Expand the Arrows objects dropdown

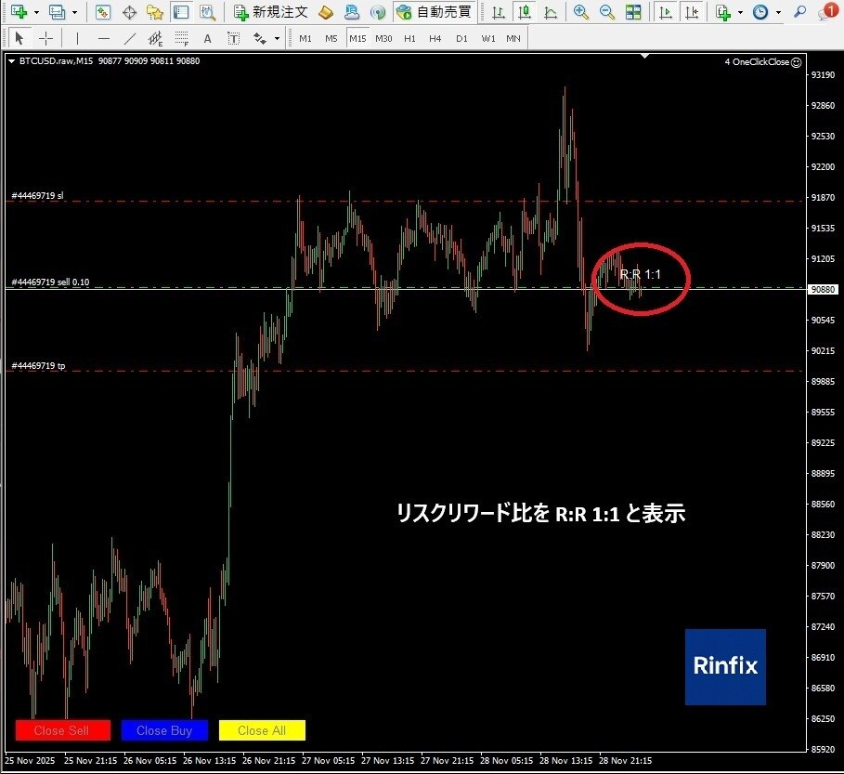pyautogui.click(x=277, y=39)
